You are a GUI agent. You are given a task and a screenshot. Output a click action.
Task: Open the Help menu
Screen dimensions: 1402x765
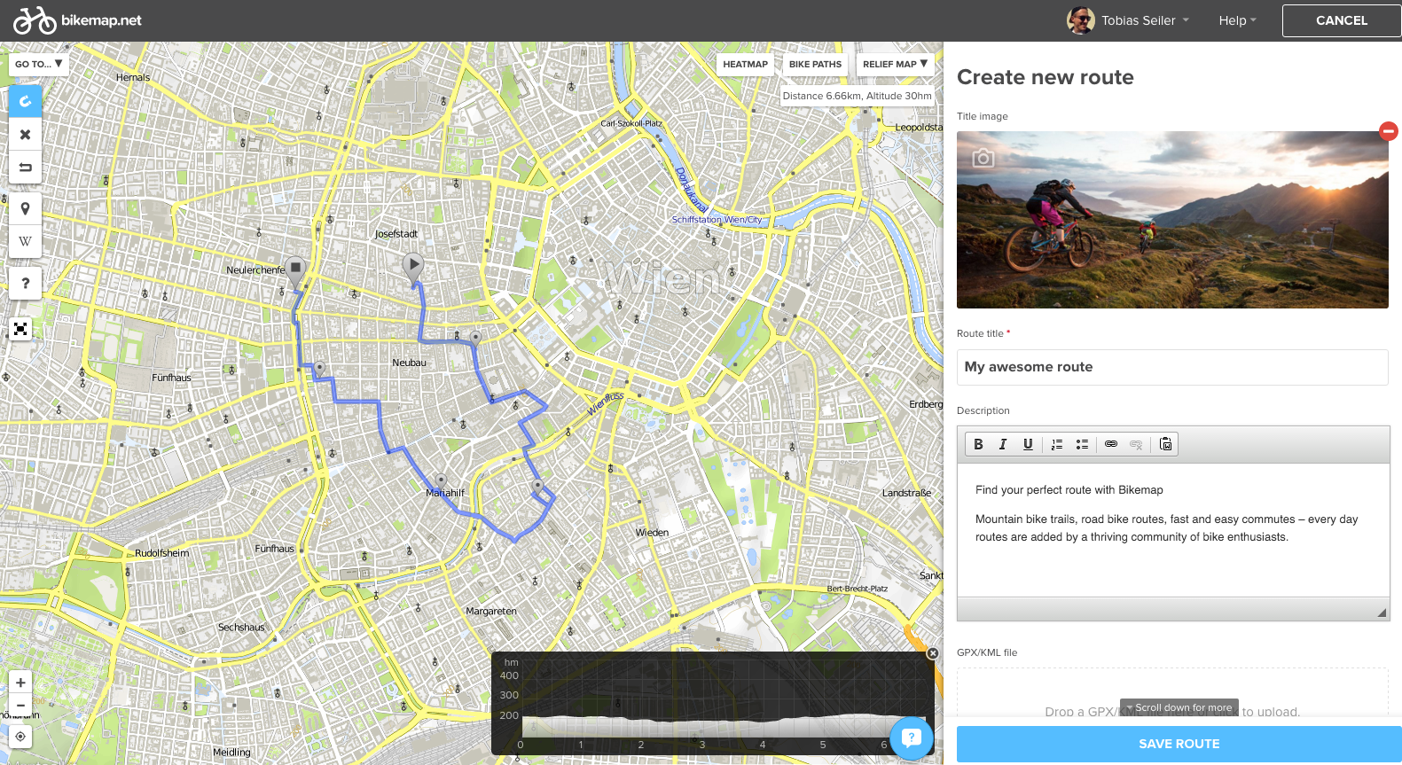[x=1237, y=20]
